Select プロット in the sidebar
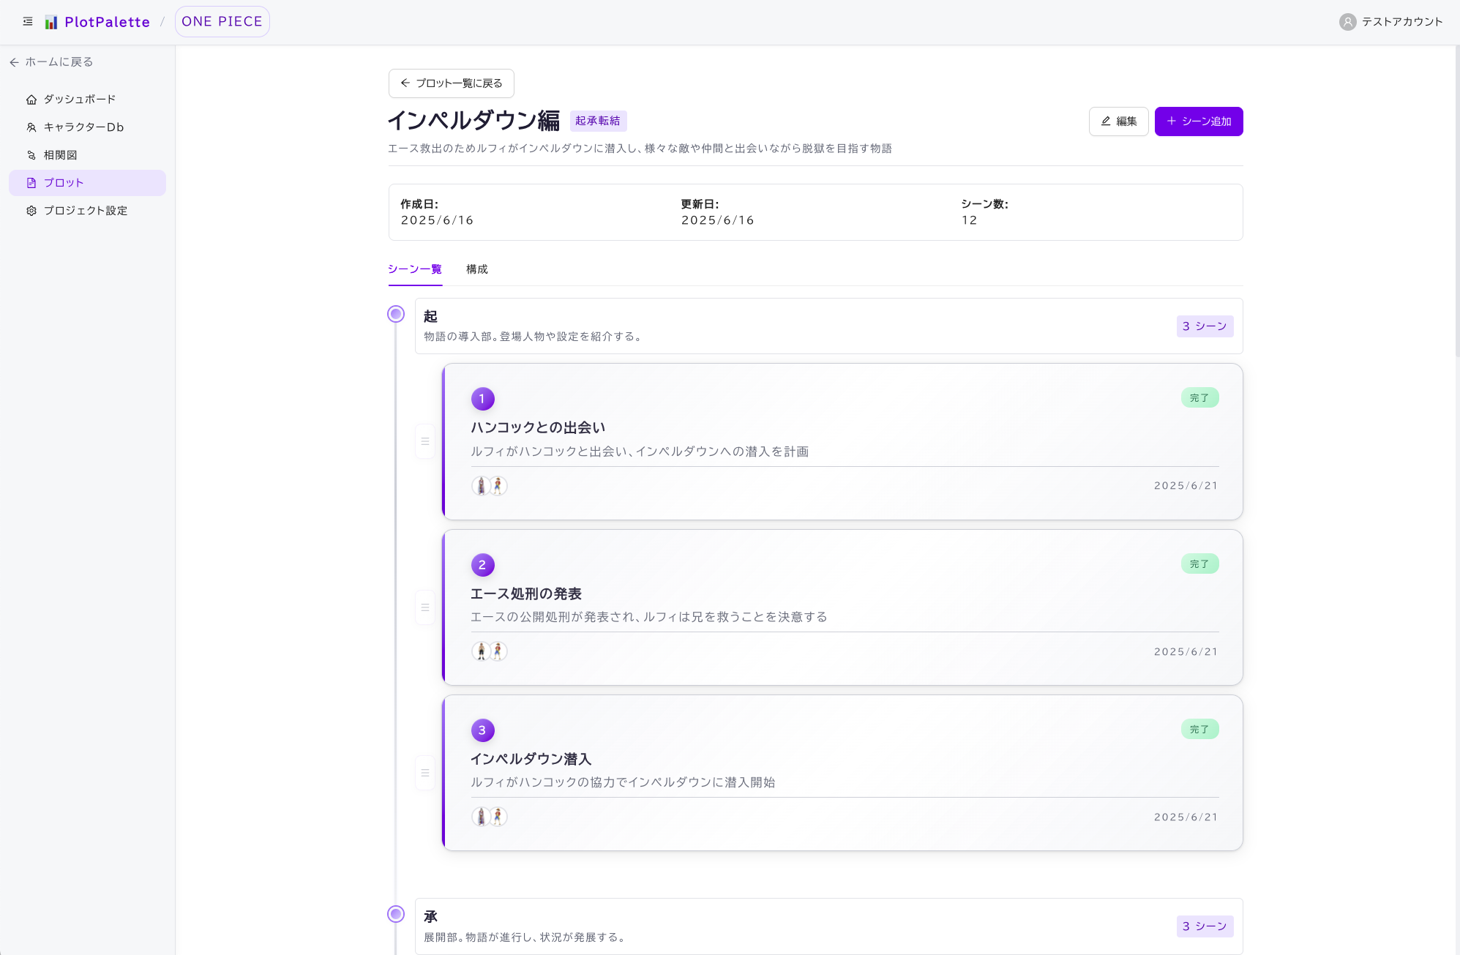The image size is (1460, 955). coord(87,183)
